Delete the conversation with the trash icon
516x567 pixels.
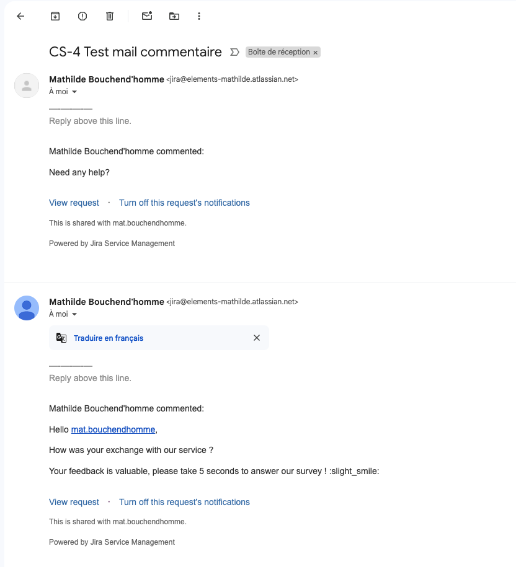click(x=110, y=16)
